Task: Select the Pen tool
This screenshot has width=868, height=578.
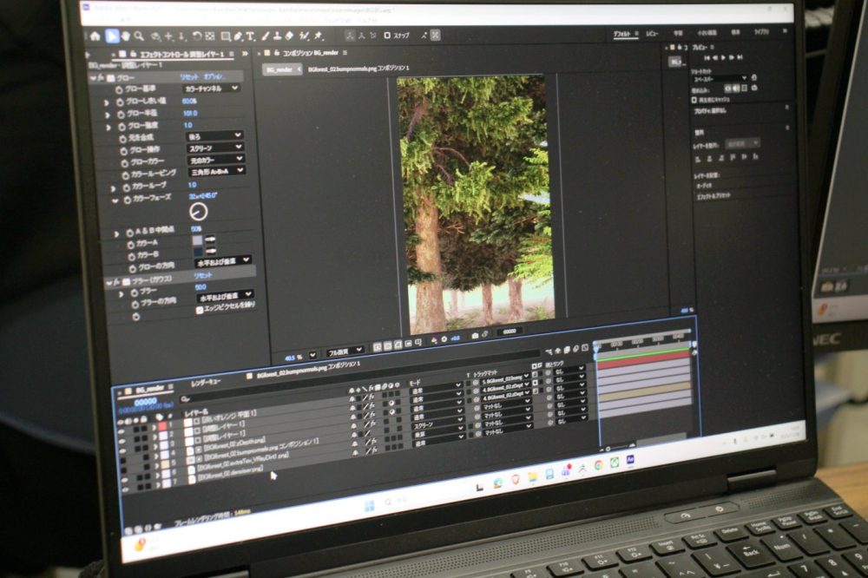Action: click(238, 36)
